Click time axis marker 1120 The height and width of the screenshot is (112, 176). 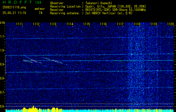170,24
